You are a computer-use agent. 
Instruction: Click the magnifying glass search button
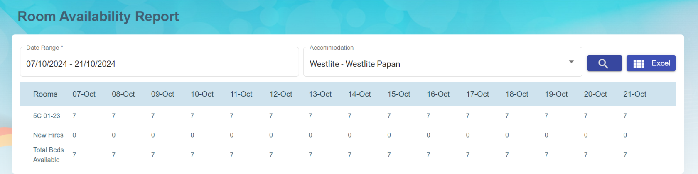coord(604,63)
